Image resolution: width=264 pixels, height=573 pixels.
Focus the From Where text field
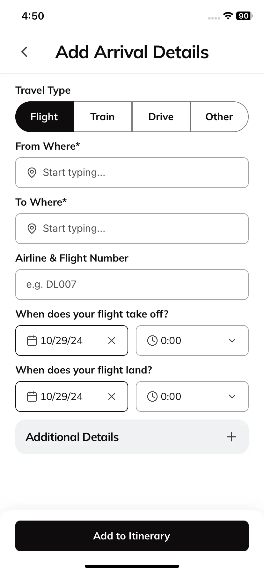[x=132, y=173]
